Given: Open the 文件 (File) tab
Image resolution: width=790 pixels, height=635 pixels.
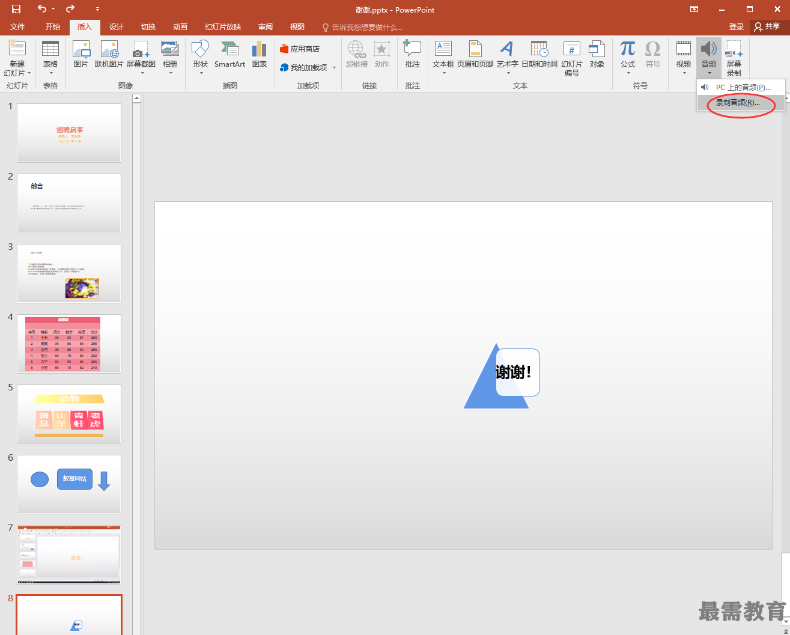Looking at the screenshot, I should pos(17,27).
